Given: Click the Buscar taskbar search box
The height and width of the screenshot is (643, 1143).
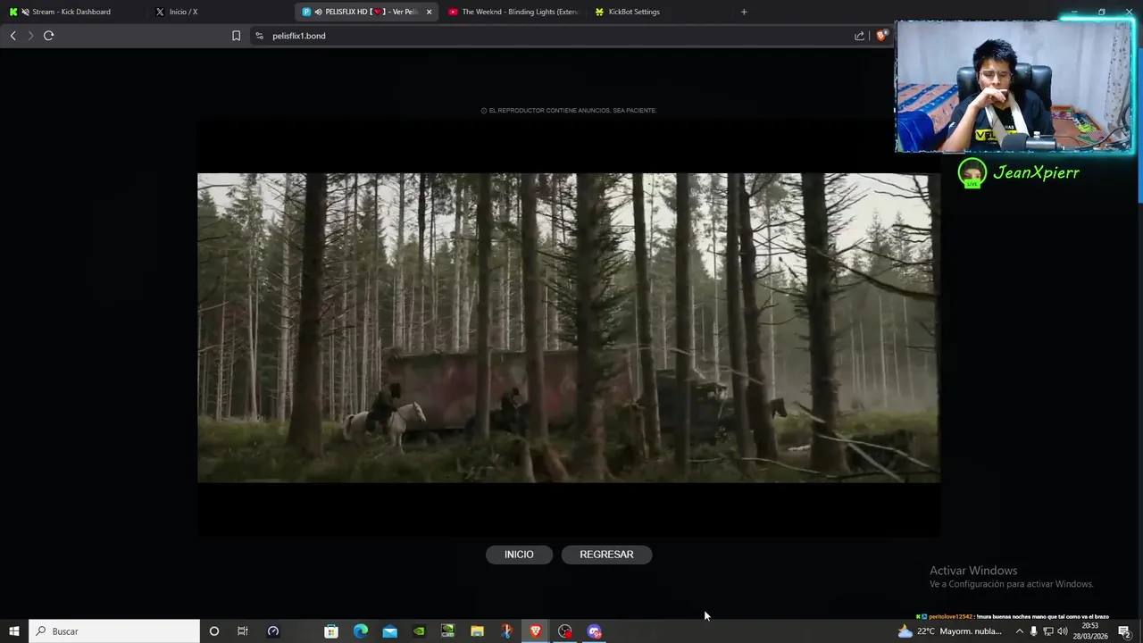Looking at the screenshot, I should point(114,631).
